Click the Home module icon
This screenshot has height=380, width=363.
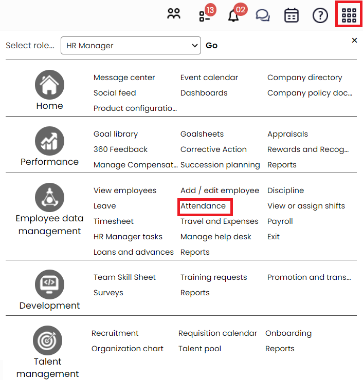pos(49,85)
